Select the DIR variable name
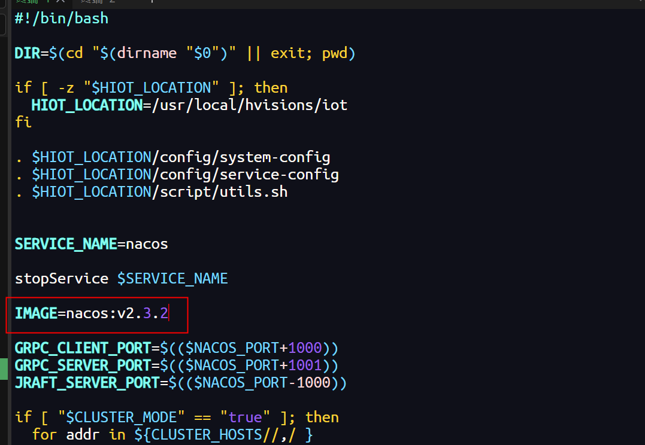The image size is (645, 445). point(28,53)
